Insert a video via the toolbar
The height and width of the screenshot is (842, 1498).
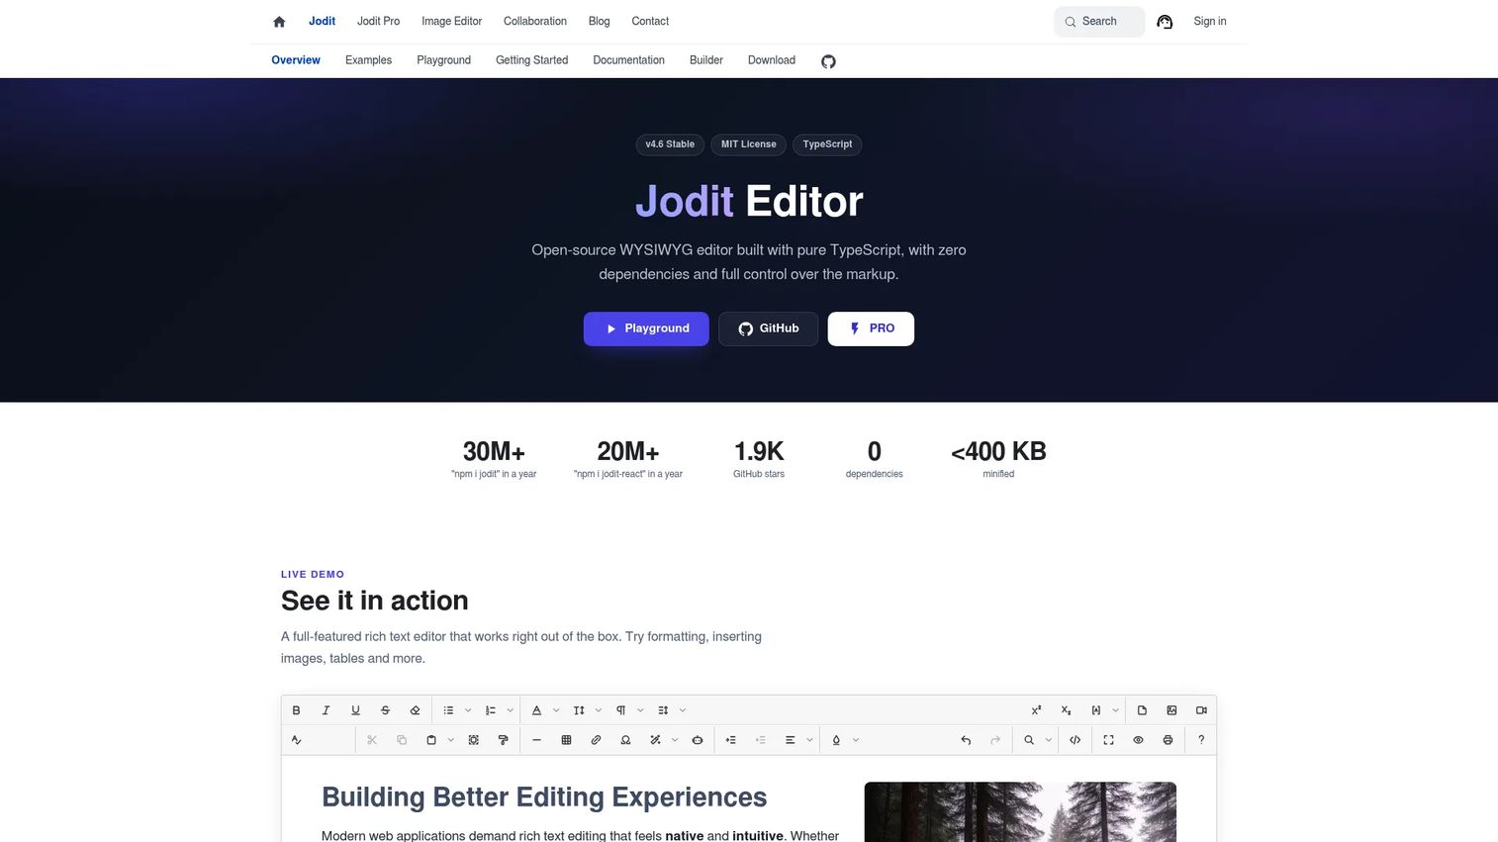pyautogui.click(x=1201, y=710)
